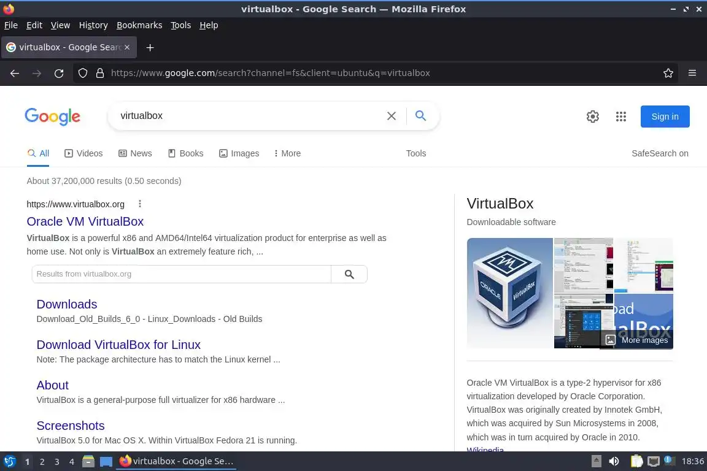Open the tracking protection shield icon

(x=82, y=73)
